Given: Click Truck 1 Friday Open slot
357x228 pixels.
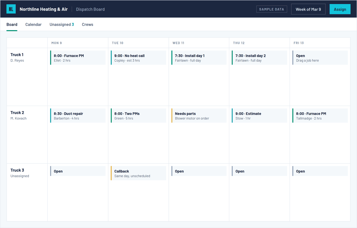Looking at the screenshot, I should 320,58.
